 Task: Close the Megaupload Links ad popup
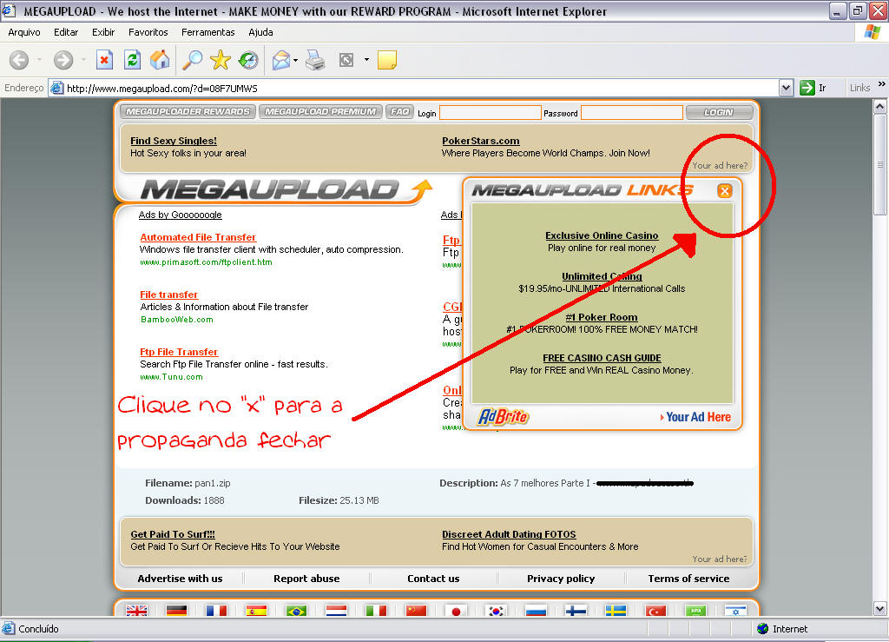pos(725,190)
